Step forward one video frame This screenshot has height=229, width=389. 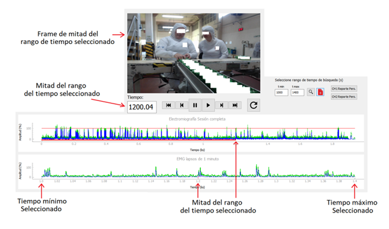(x=221, y=105)
